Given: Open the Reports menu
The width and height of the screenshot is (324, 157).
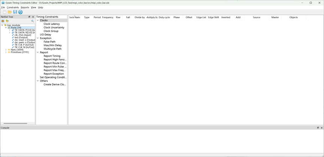Looking at the screenshot, I should point(25,7).
